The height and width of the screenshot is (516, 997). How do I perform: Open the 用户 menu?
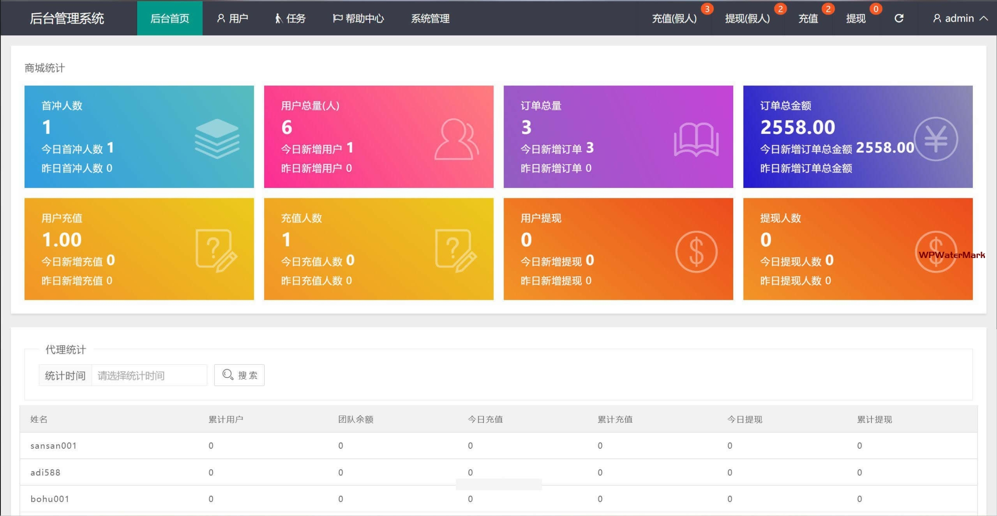(x=233, y=18)
